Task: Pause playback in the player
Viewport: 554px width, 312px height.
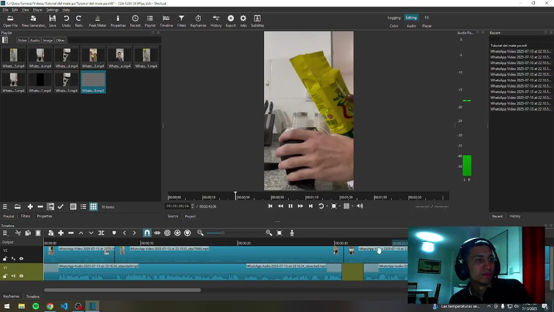Action: point(290,206)
